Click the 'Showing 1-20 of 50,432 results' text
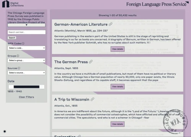This screenshot has width=191, height=137. tap(118, 15)
